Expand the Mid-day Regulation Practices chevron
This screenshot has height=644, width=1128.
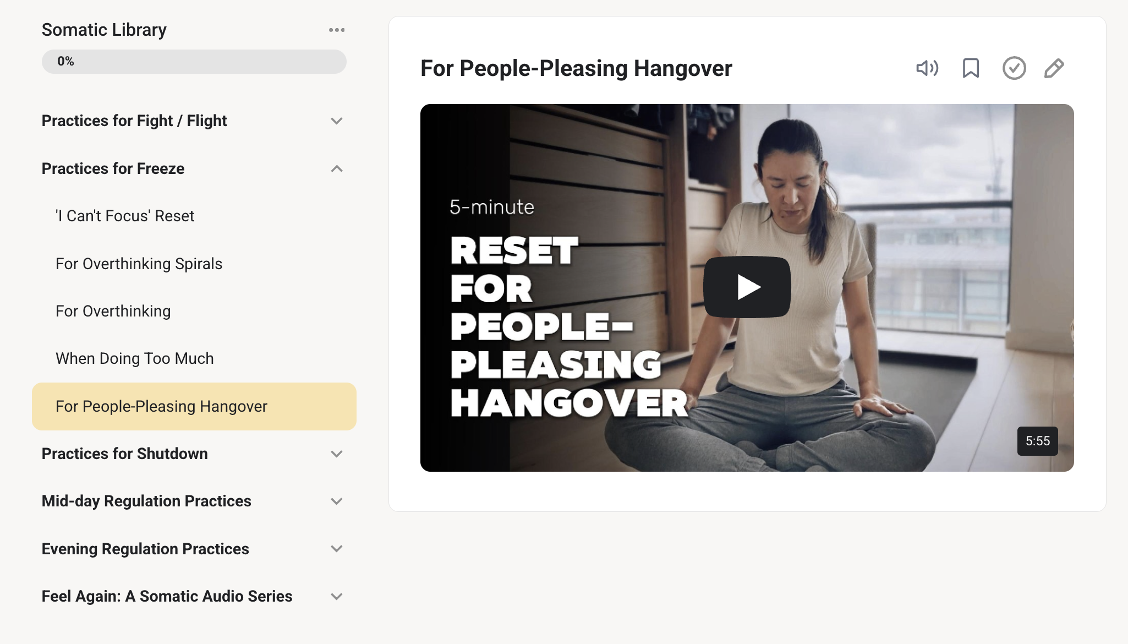tap(337, 501)
